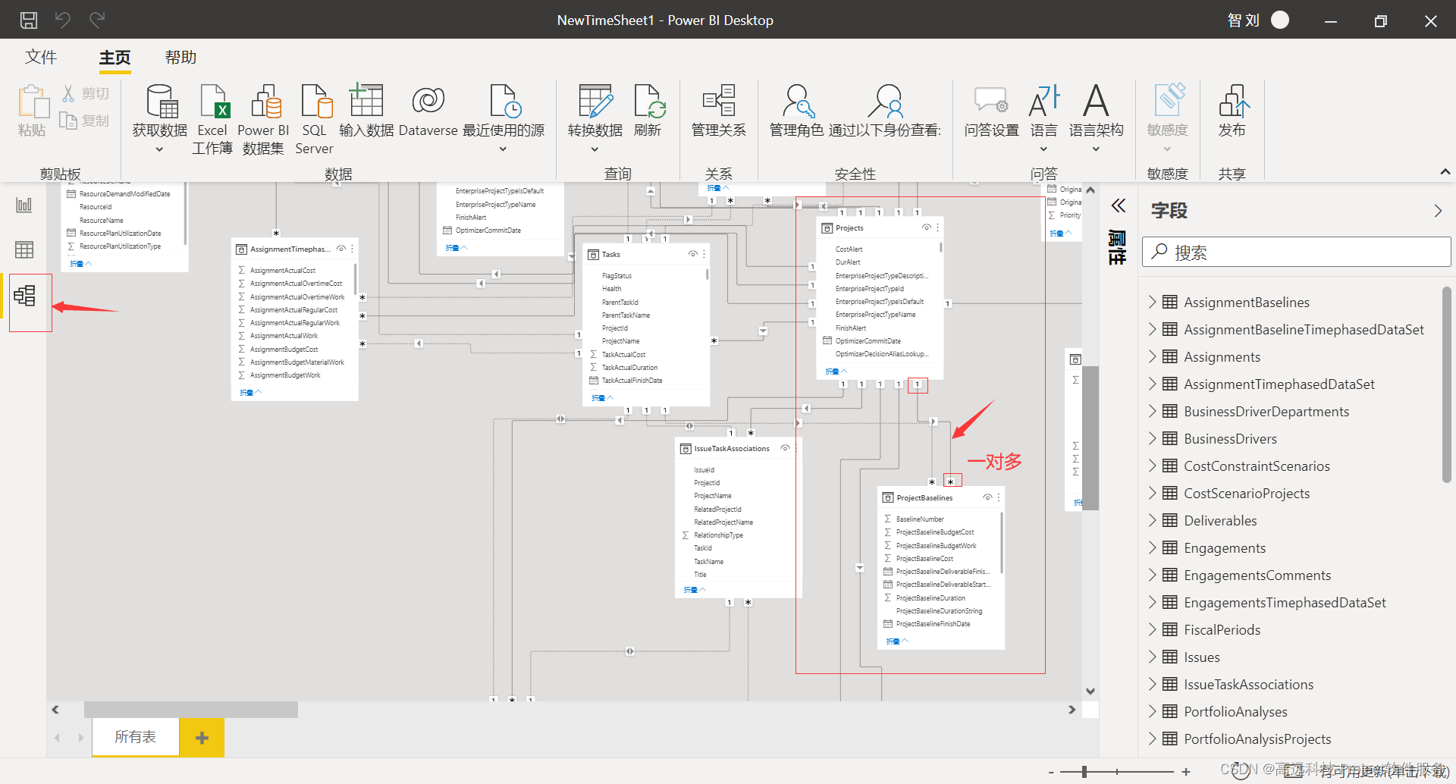Open 最近使用的源 list
This screenshot has height=784, width=1456.
click(x=503, y=118)
